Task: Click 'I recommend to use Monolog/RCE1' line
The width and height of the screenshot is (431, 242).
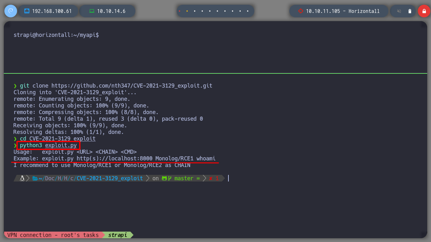Action: [102, 165]
